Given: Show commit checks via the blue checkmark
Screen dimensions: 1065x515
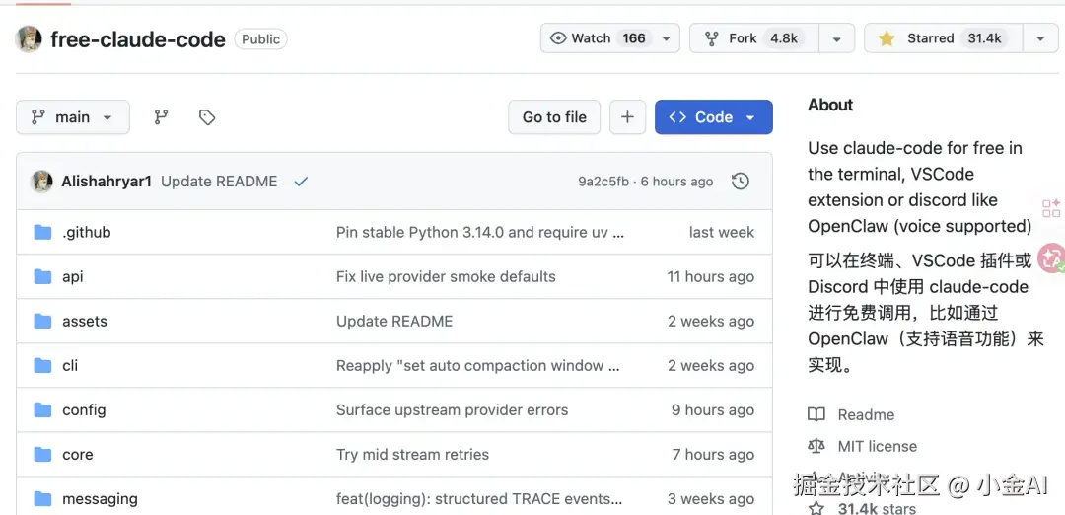Looking at the screenshot, I should click(x=301, y=182).
